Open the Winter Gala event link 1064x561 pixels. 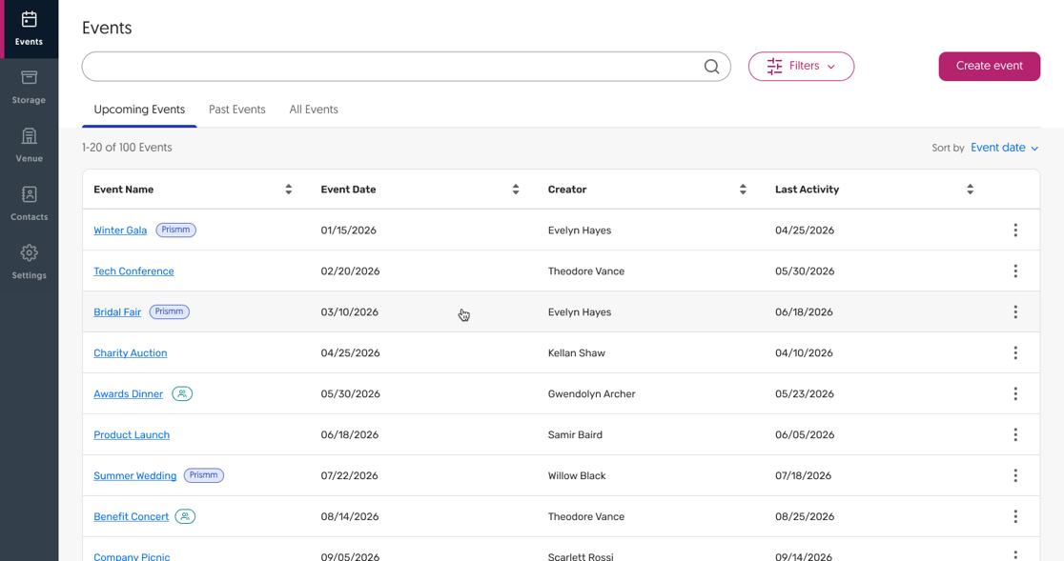coord(120,230)
